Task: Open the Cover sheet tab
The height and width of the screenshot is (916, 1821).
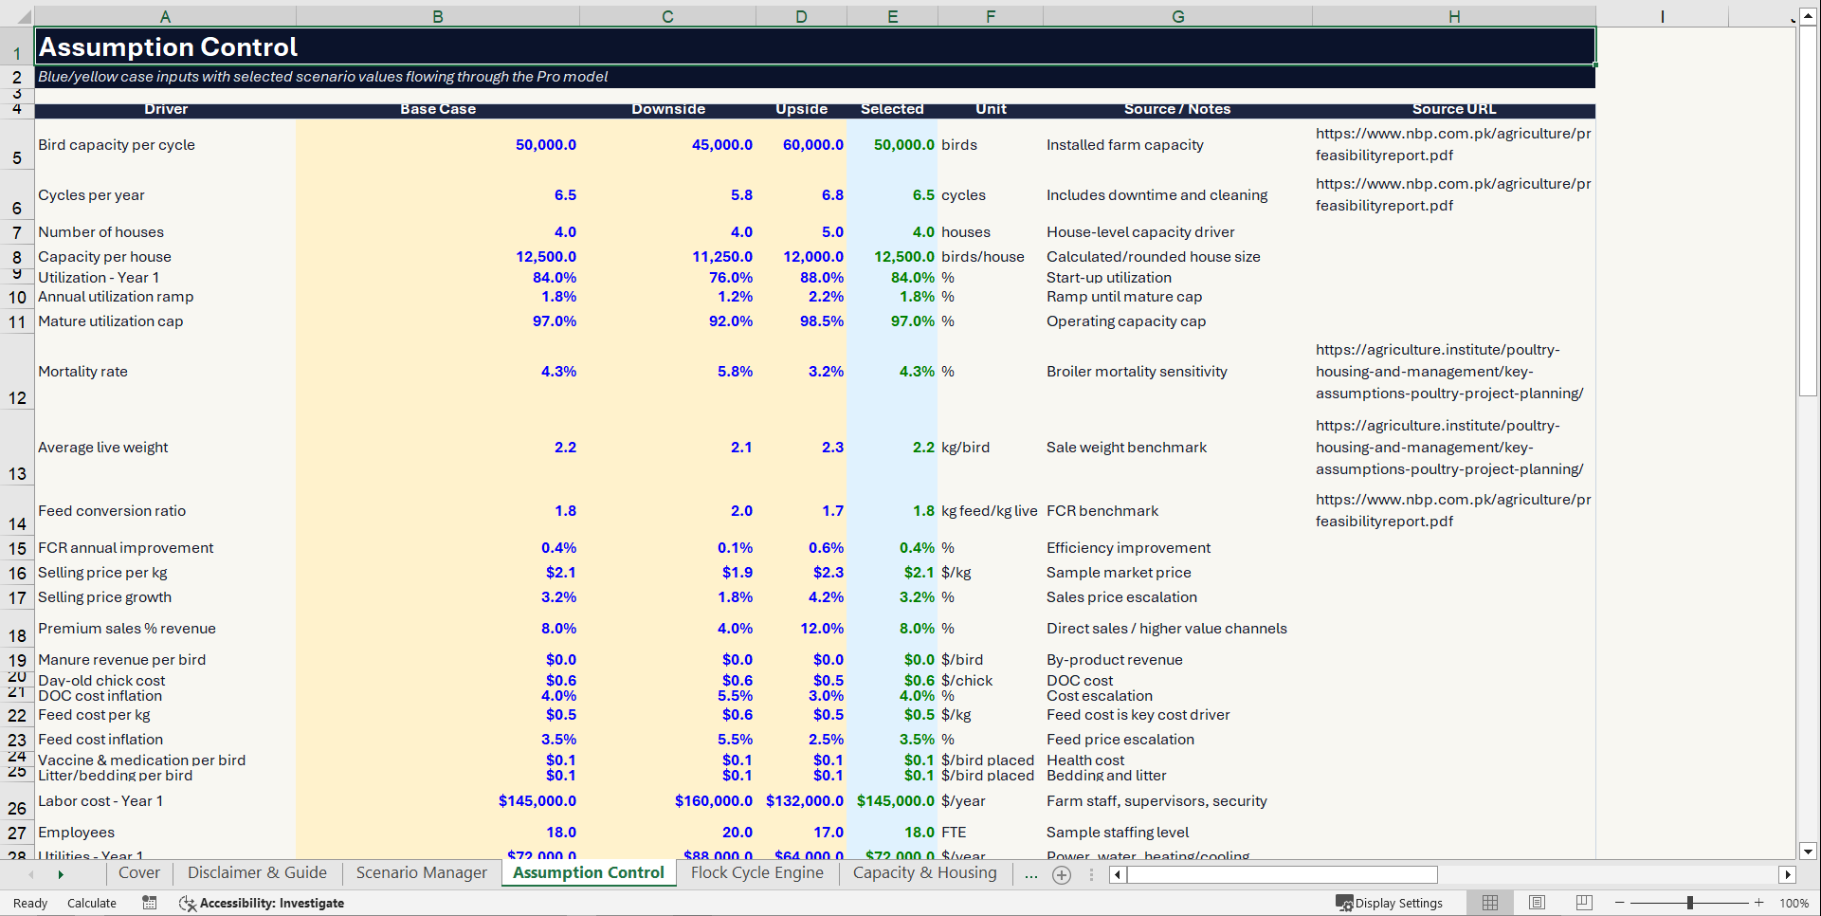Action: tap(138, 873)
